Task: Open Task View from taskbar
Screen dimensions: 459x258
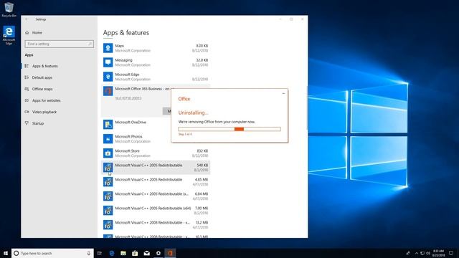Action: point(100,253)
